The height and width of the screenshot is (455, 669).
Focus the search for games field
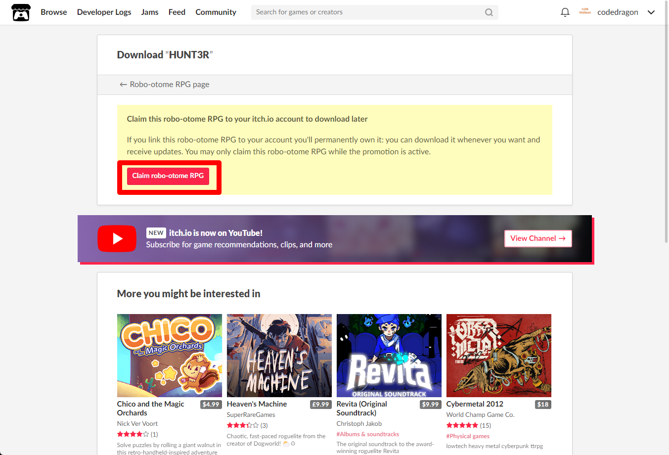374,12
